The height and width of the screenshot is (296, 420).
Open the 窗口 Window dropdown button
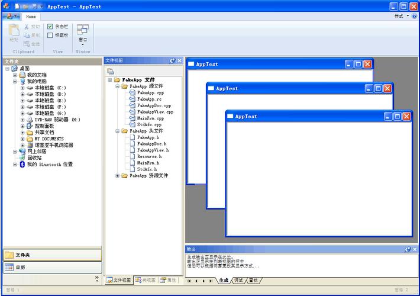[83, 34]
